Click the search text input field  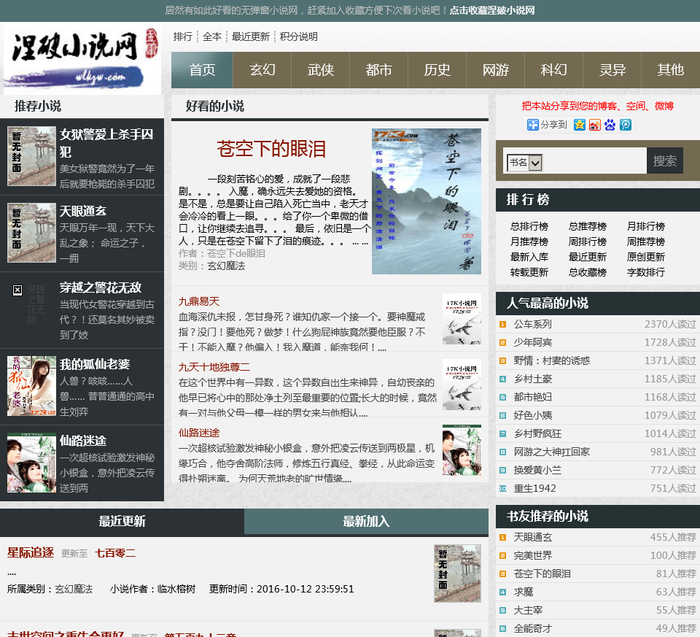point(594,161)
